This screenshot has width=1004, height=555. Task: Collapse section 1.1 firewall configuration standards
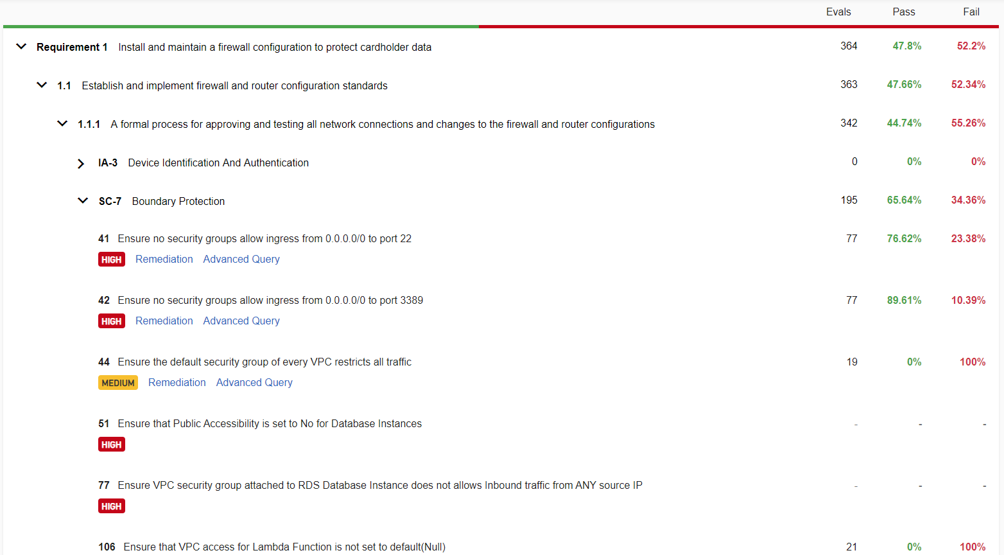point(42,85)
